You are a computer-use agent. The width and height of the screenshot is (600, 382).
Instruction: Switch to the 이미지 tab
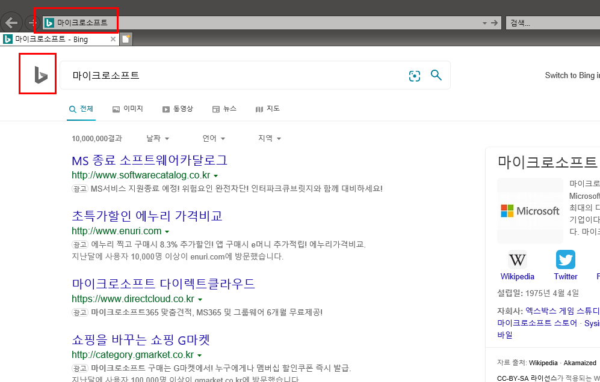(128, 109)
